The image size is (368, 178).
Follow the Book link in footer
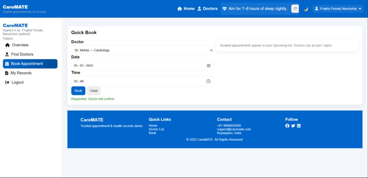152,133
